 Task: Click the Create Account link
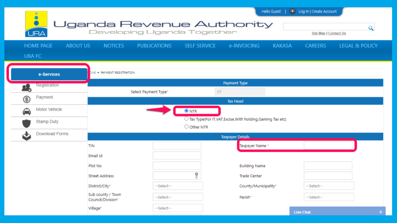click(324, 11)
